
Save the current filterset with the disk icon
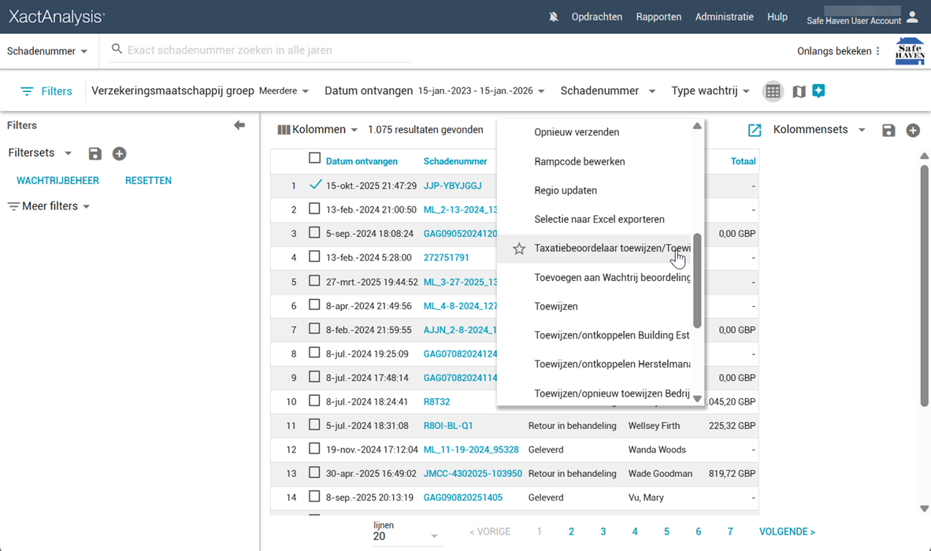click(95, 153)
